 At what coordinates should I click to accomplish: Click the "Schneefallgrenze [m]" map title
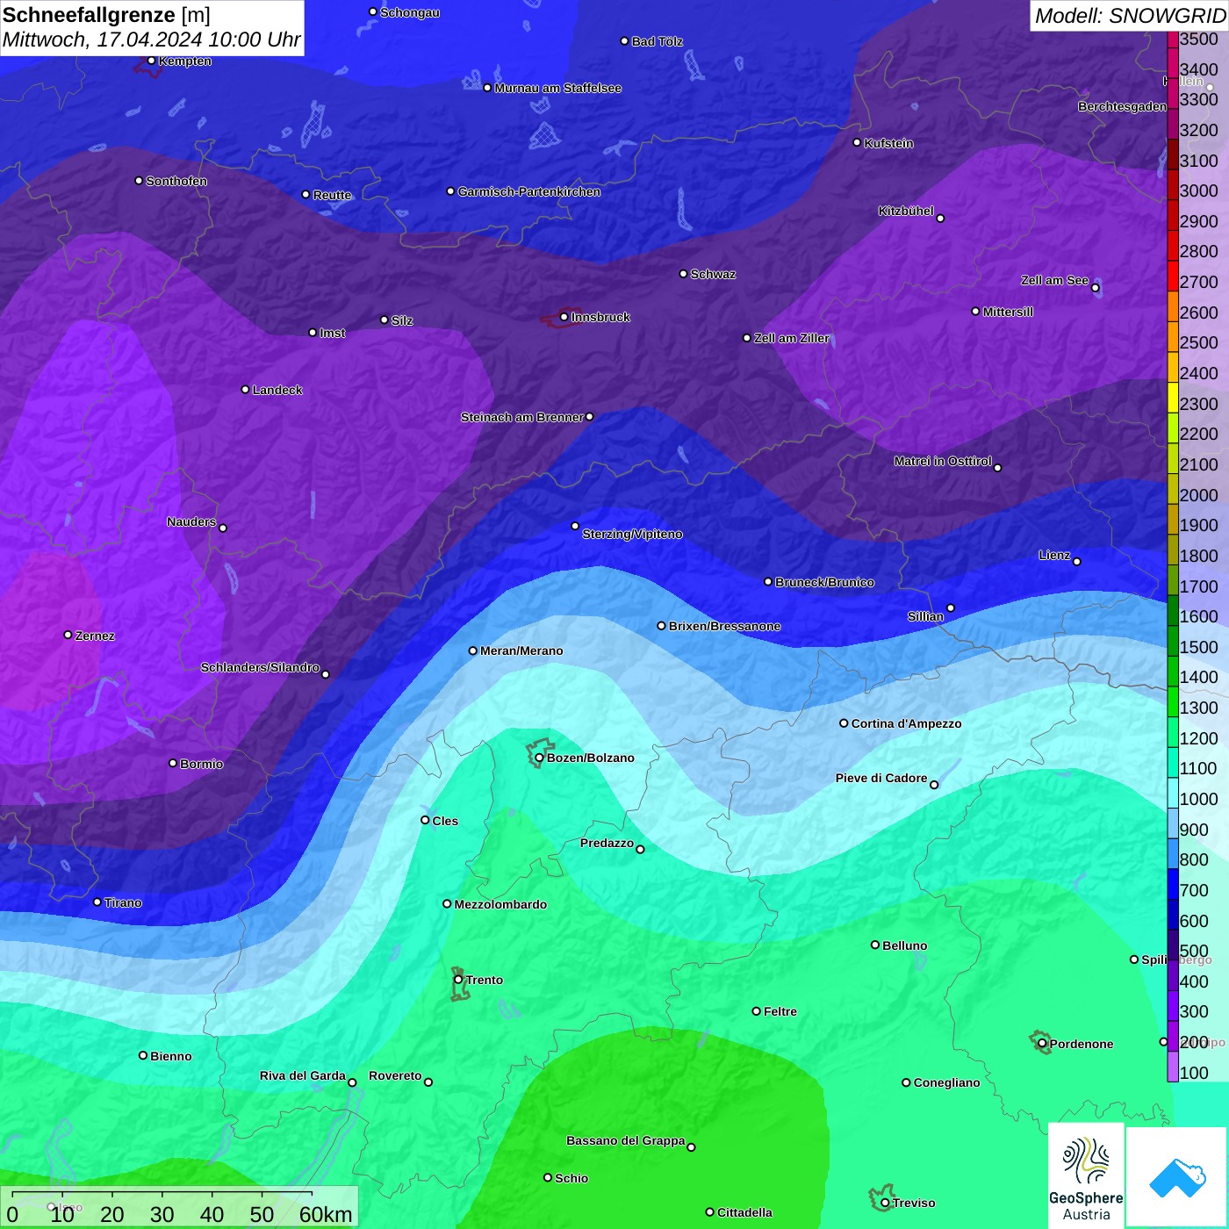pyautogui.click(x=106, y=15)
